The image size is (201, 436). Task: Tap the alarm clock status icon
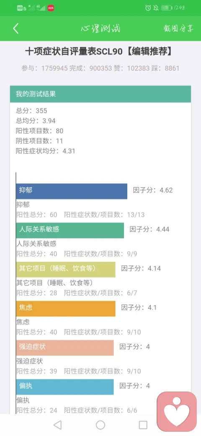click(x=148, y=8)
